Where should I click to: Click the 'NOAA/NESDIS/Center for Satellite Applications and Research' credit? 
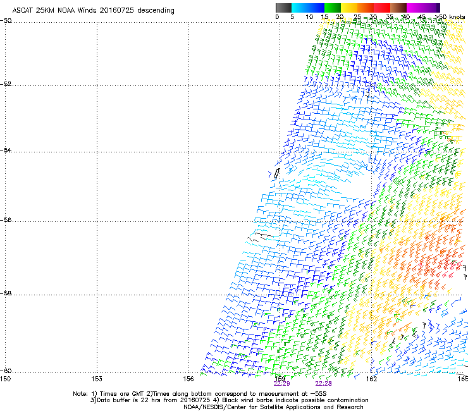point(273,407)
